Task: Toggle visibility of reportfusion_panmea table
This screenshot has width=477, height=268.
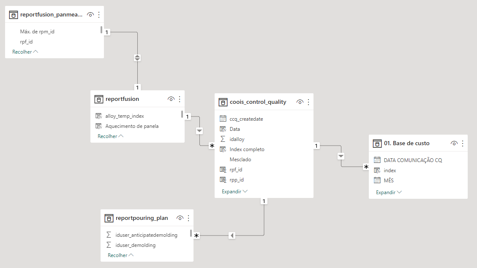Action: (x=90, y=15)
